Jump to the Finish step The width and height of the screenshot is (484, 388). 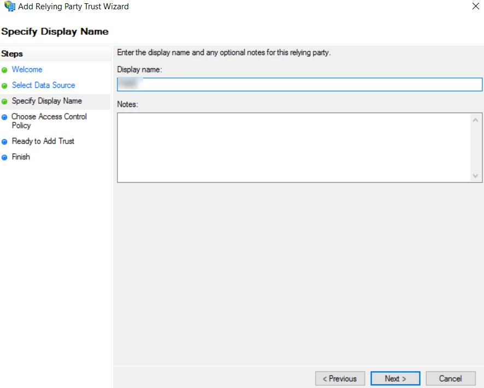click(21, 157)
